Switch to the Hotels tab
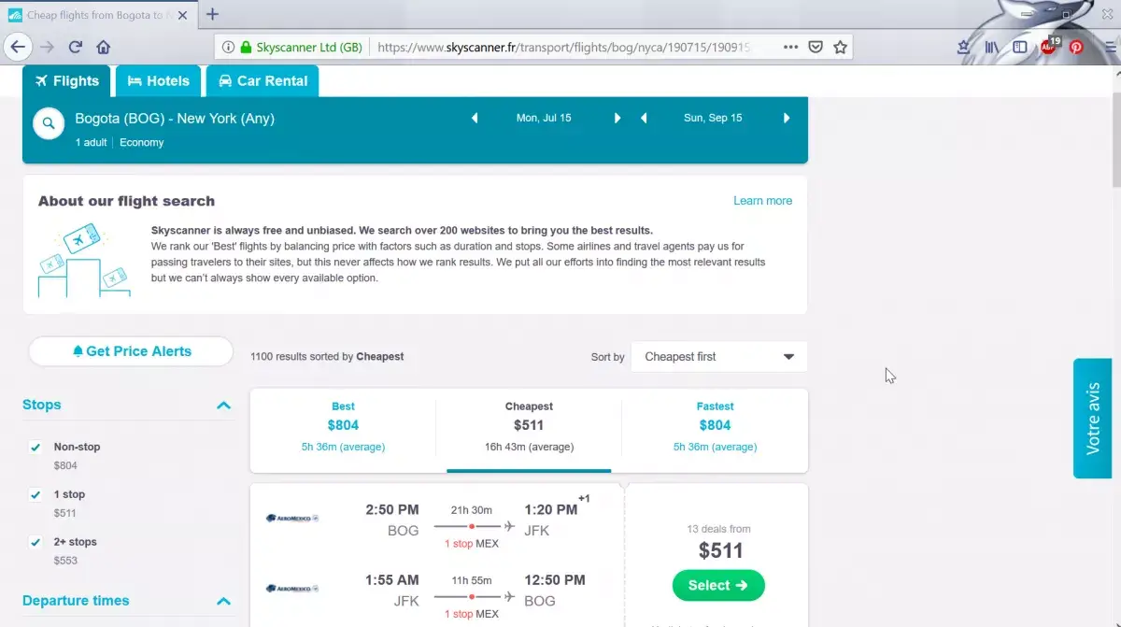 pos(159,81)
